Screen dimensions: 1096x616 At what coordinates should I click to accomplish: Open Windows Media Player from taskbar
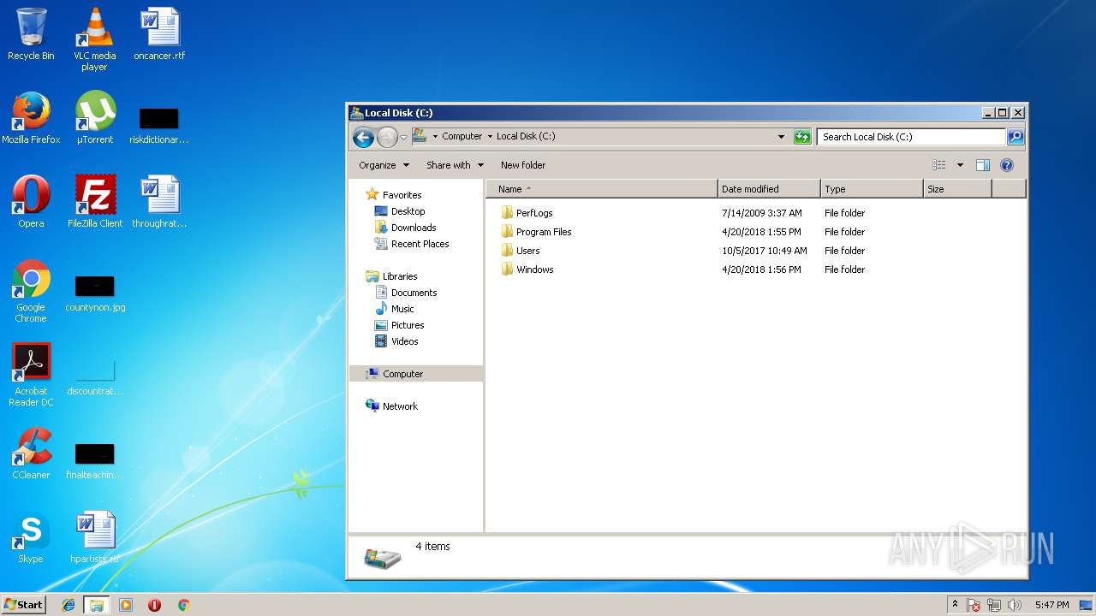pyautogui.click(x=126, y=605)
